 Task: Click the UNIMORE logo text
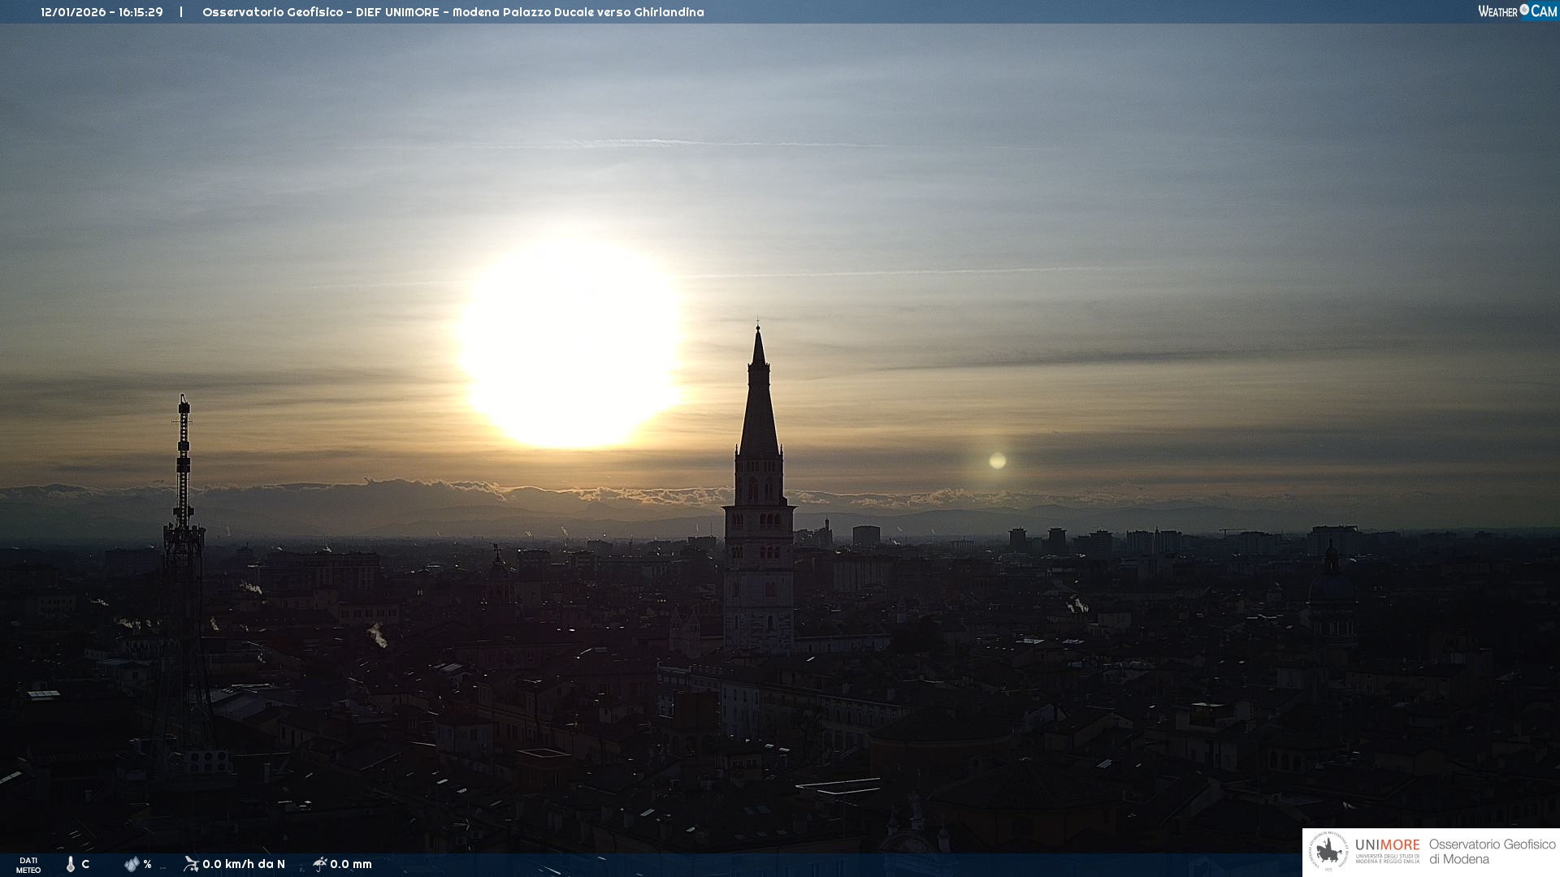coord(1387,845)
